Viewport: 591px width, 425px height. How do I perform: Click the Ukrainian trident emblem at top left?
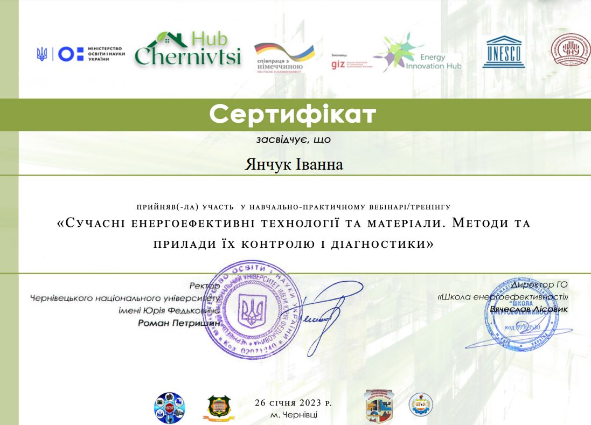coord(42,54)
